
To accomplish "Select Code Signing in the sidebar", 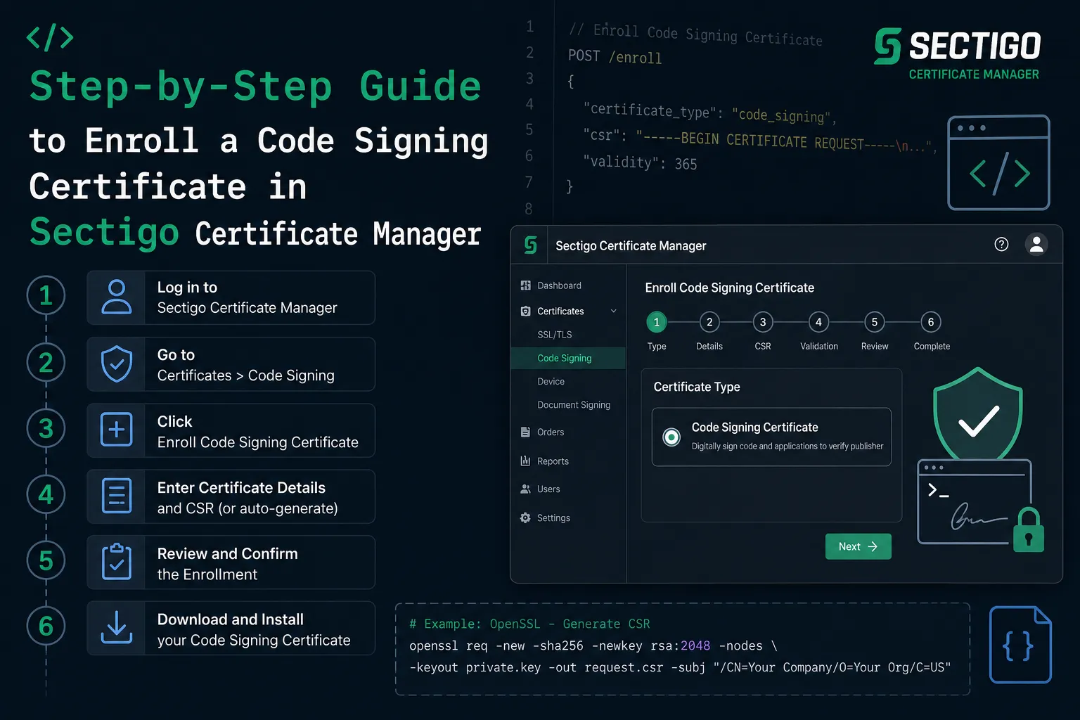I will click(568, 358).
